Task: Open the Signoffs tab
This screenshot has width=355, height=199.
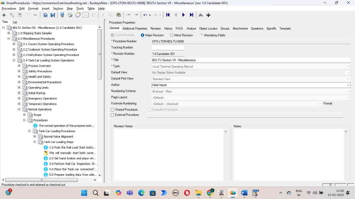Action: coord(271,29)
